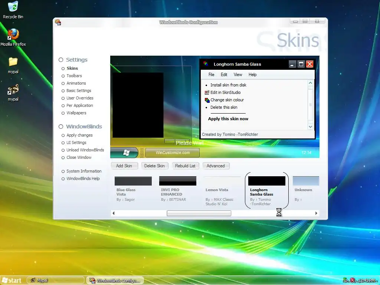The height and width of the screenshot is (285, 380).
Task: Select the Unknown skin thumbnail
Action: tap(306, 181)
